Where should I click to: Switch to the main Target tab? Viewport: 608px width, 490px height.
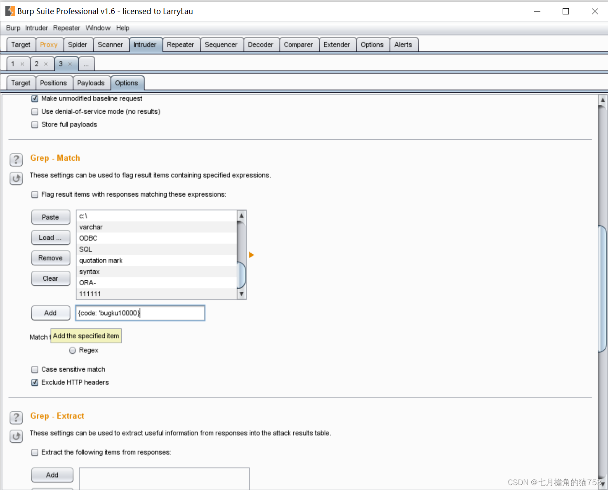click(x=21, y=45)
